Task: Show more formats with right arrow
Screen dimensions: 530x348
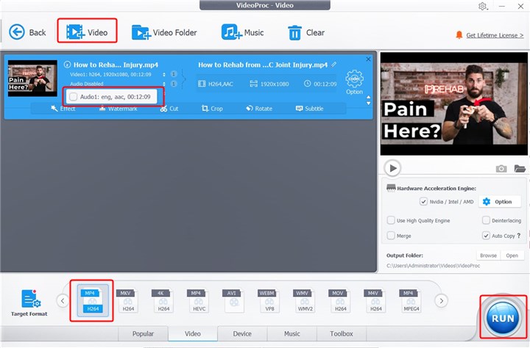Action: [441, 300]
